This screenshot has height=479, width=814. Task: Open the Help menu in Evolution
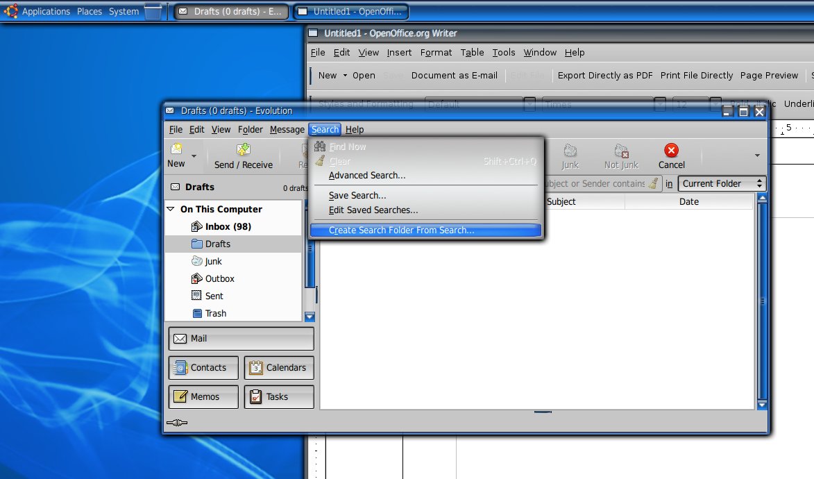coord(355,129)
